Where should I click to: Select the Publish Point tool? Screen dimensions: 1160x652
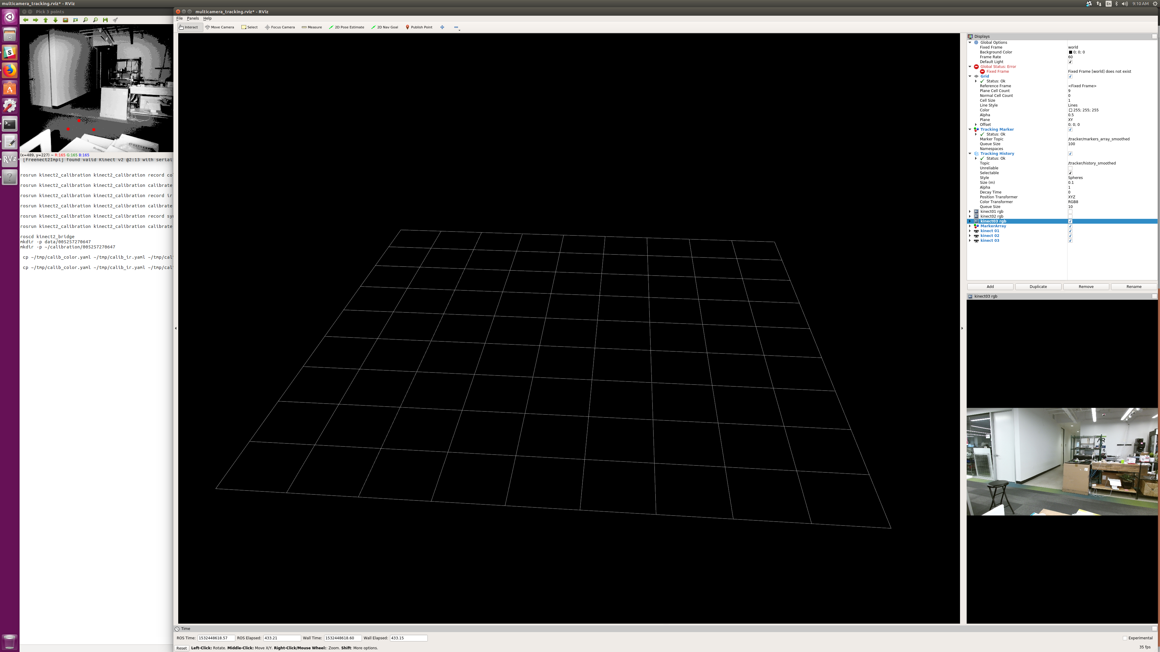(419, 27)
